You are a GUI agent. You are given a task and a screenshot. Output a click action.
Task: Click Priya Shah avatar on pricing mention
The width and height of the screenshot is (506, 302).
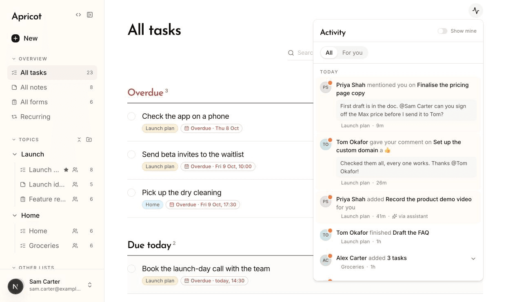(x=325, y=87)
